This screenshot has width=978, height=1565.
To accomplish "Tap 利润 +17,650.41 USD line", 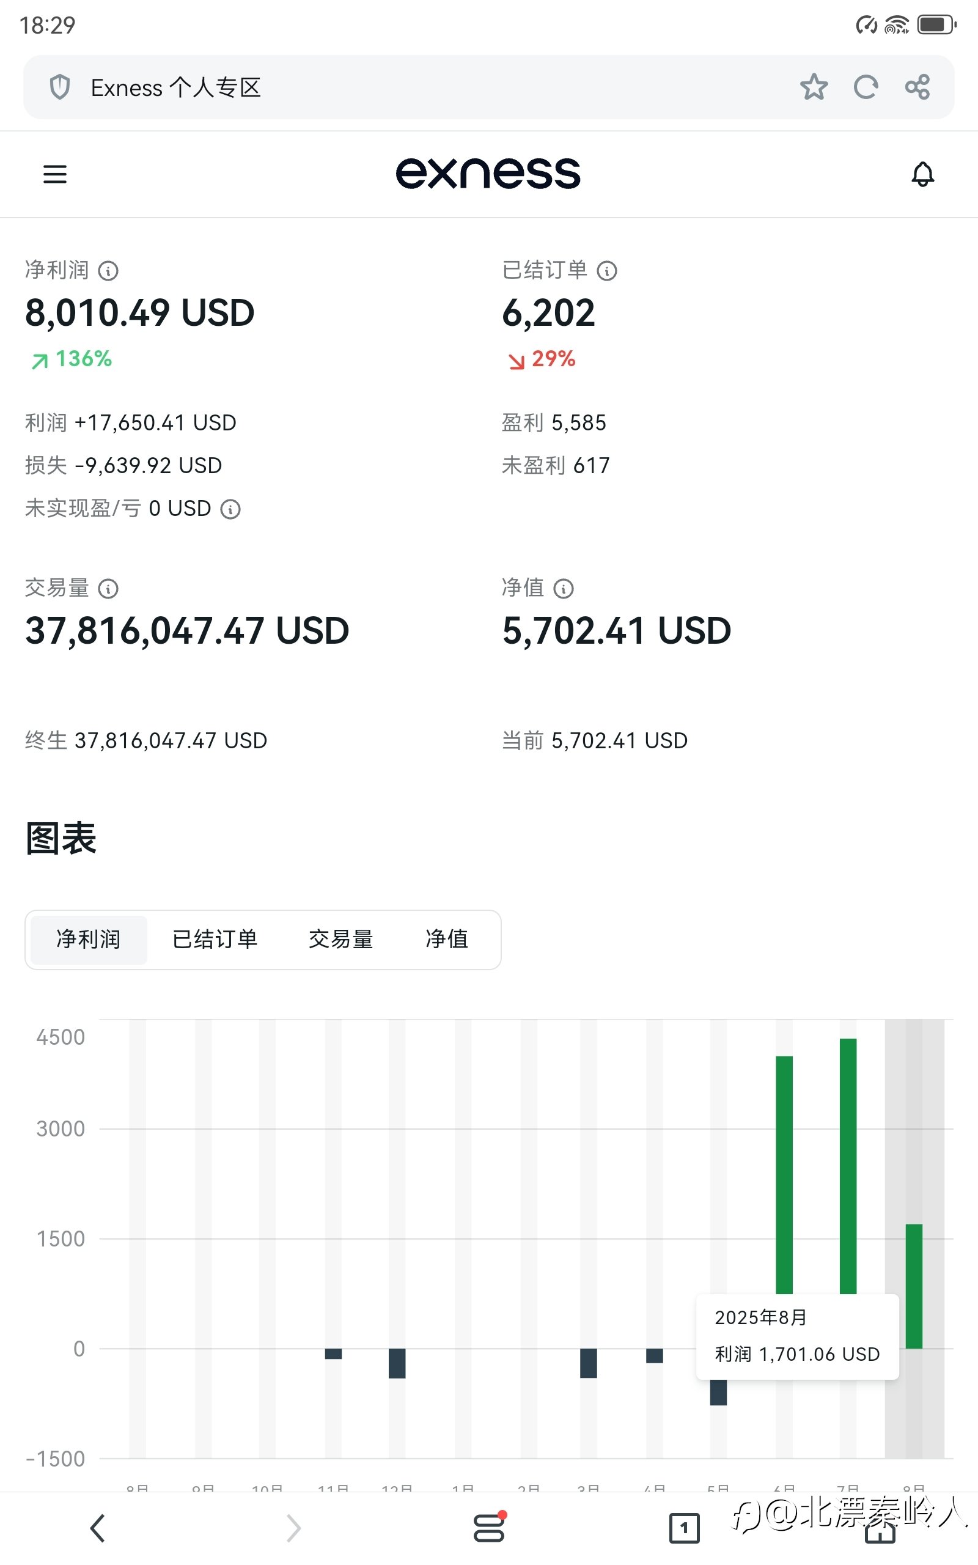I will [x=131, y=423].
